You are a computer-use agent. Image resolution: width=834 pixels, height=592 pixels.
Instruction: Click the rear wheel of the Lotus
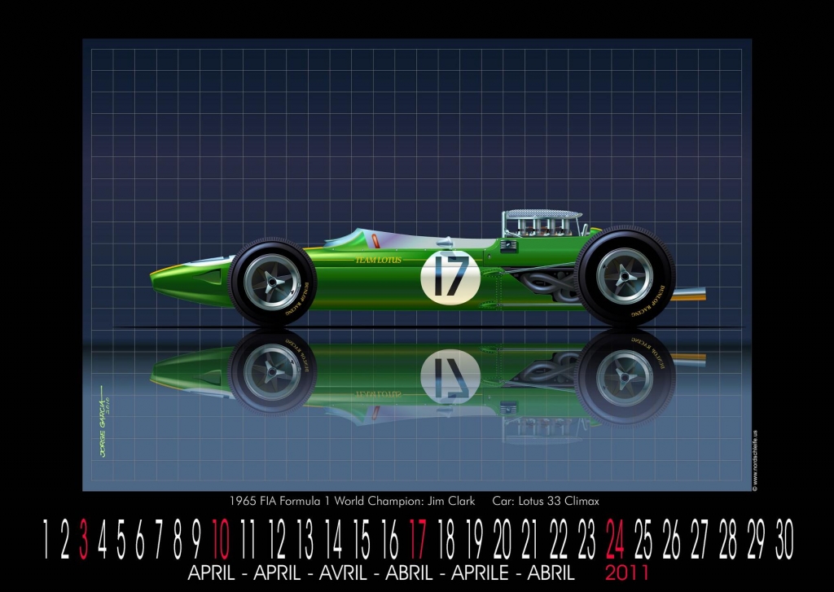[x=625, y=276]
